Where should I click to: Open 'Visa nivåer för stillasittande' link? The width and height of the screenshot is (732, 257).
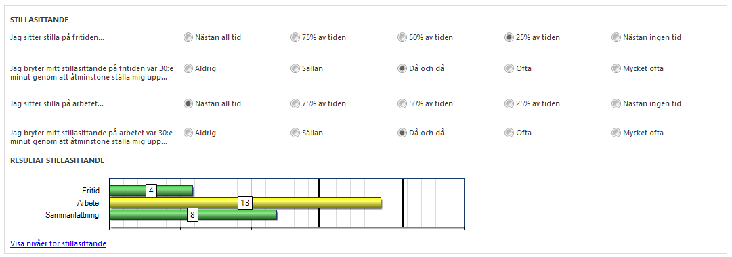click(58, 243)
